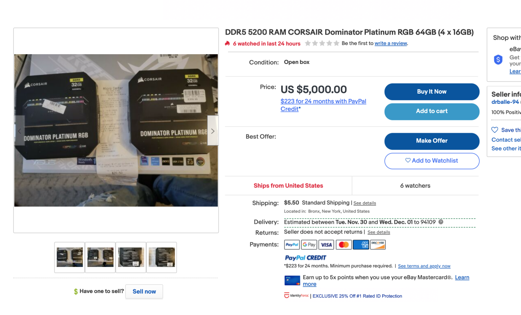Click the Mastercard payment icon
521x315 pixels.
[x=344, y=244]
